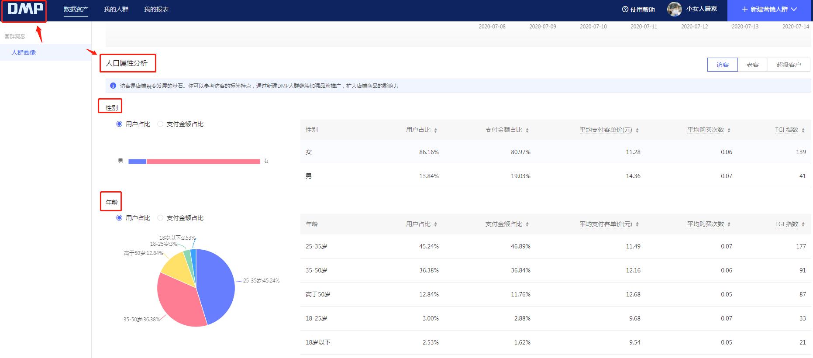Screen dimensions: 813x358
Task: Click the pink female segment of gender bar
Action: pyautogui.click(x=203, y=162)
